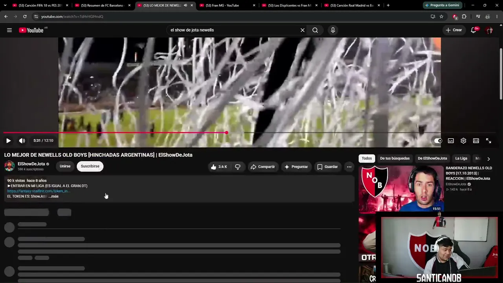This screenshot has width=503, height=283.
Task: Go back in browser history
Action: [6, 17]
